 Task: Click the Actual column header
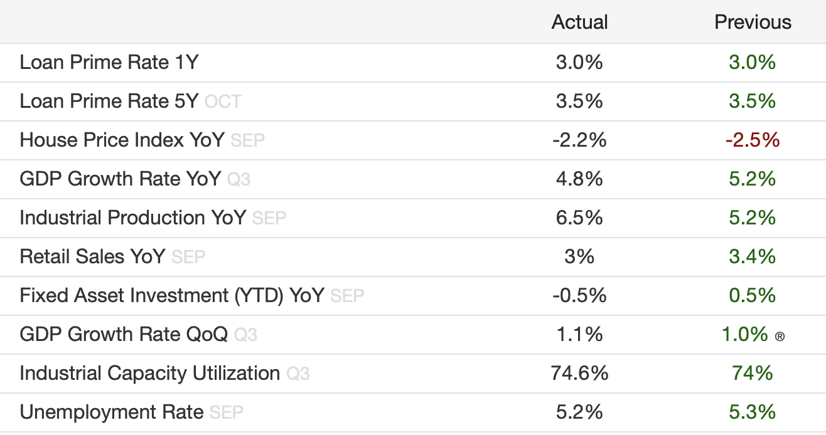(x=579, y=23)
